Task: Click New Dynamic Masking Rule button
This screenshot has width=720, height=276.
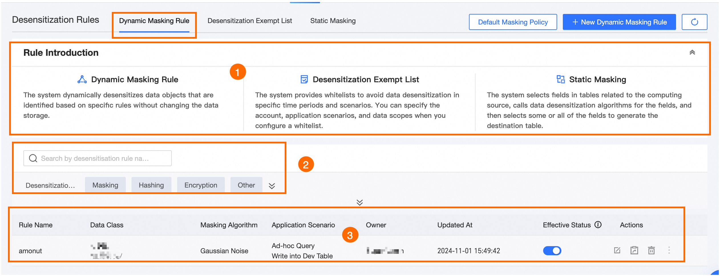Action: (619, 22)
